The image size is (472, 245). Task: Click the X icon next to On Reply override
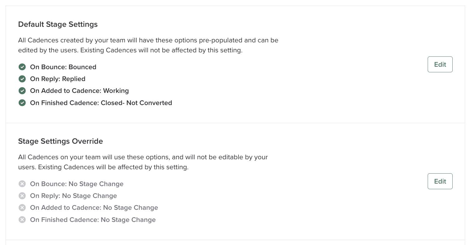22,196
